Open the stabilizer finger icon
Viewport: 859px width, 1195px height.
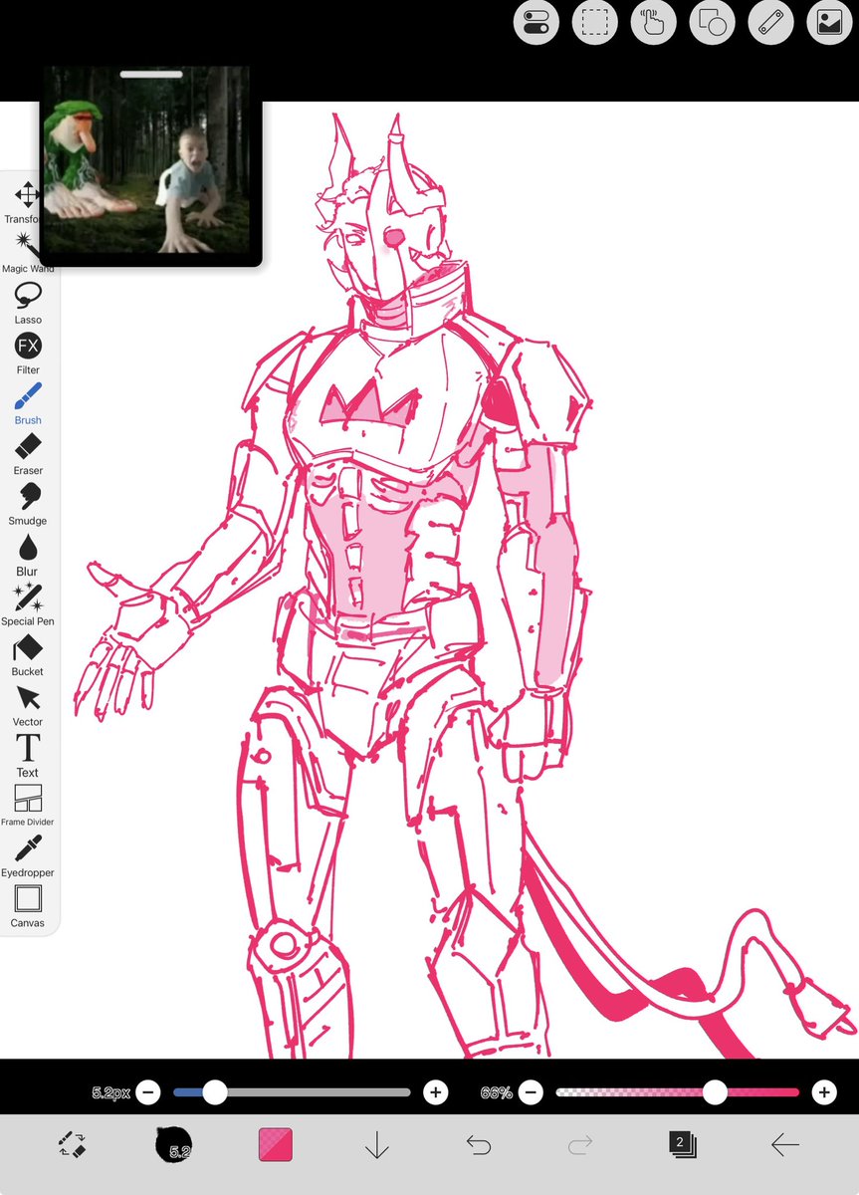pos(654,22)
